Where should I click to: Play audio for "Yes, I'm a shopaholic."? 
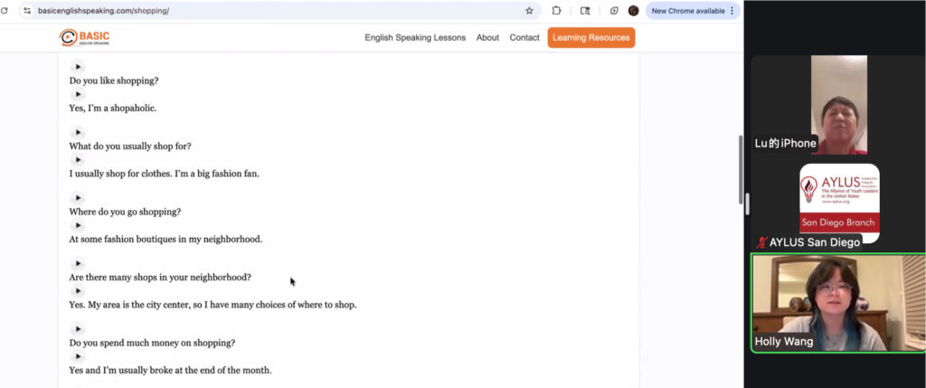tap(78, 94)
